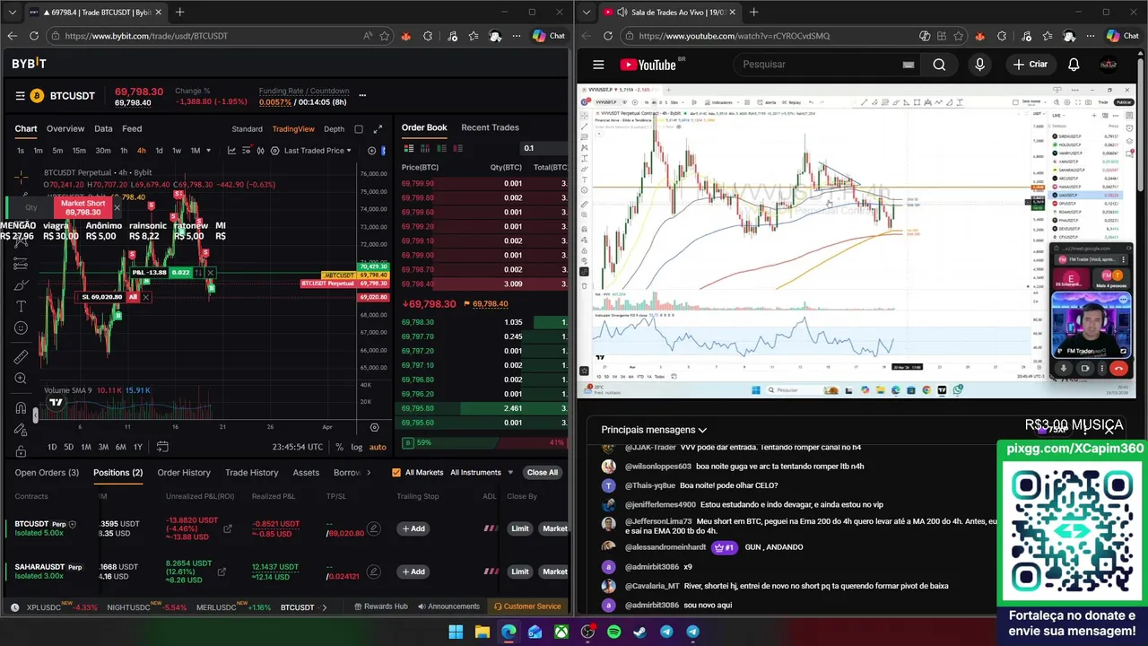Toggle log scale on chart
This screenshot has height=646, width=1148.
(x=357, y=447)
